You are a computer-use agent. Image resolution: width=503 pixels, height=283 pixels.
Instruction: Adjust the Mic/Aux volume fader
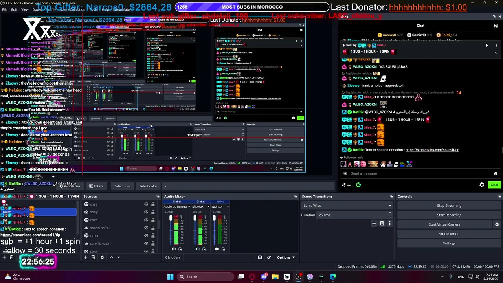pos(195,218)
